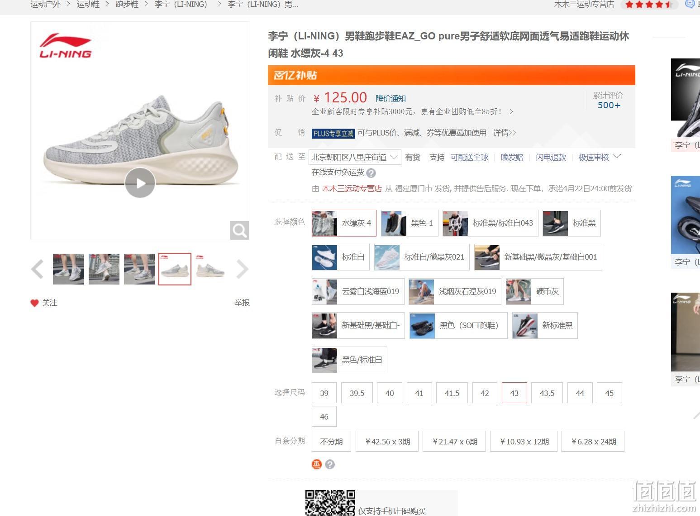Click the QR code for mobile purchase
Screen dimensions: 700x516
point(330,503)
